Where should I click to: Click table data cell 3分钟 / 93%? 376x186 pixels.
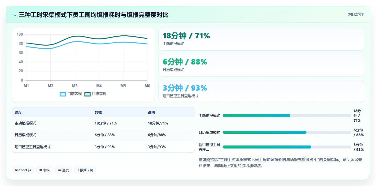coord(105,147)
